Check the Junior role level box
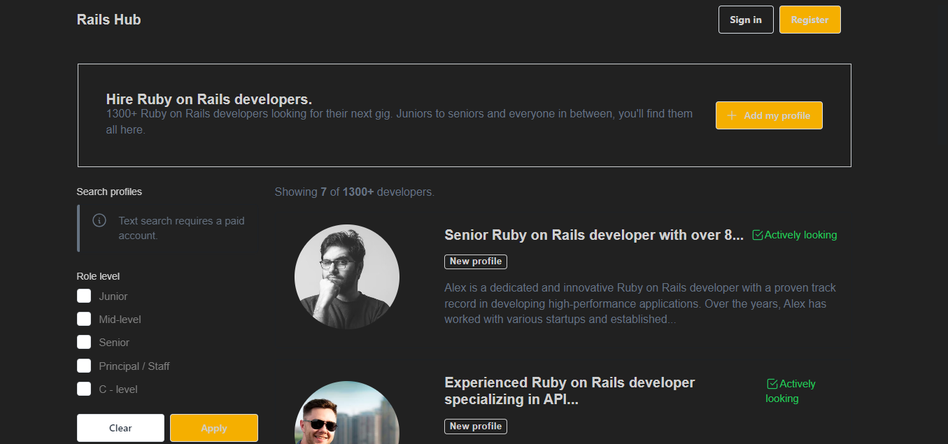This screenshot has width=948, height=444. click(84, 296)
